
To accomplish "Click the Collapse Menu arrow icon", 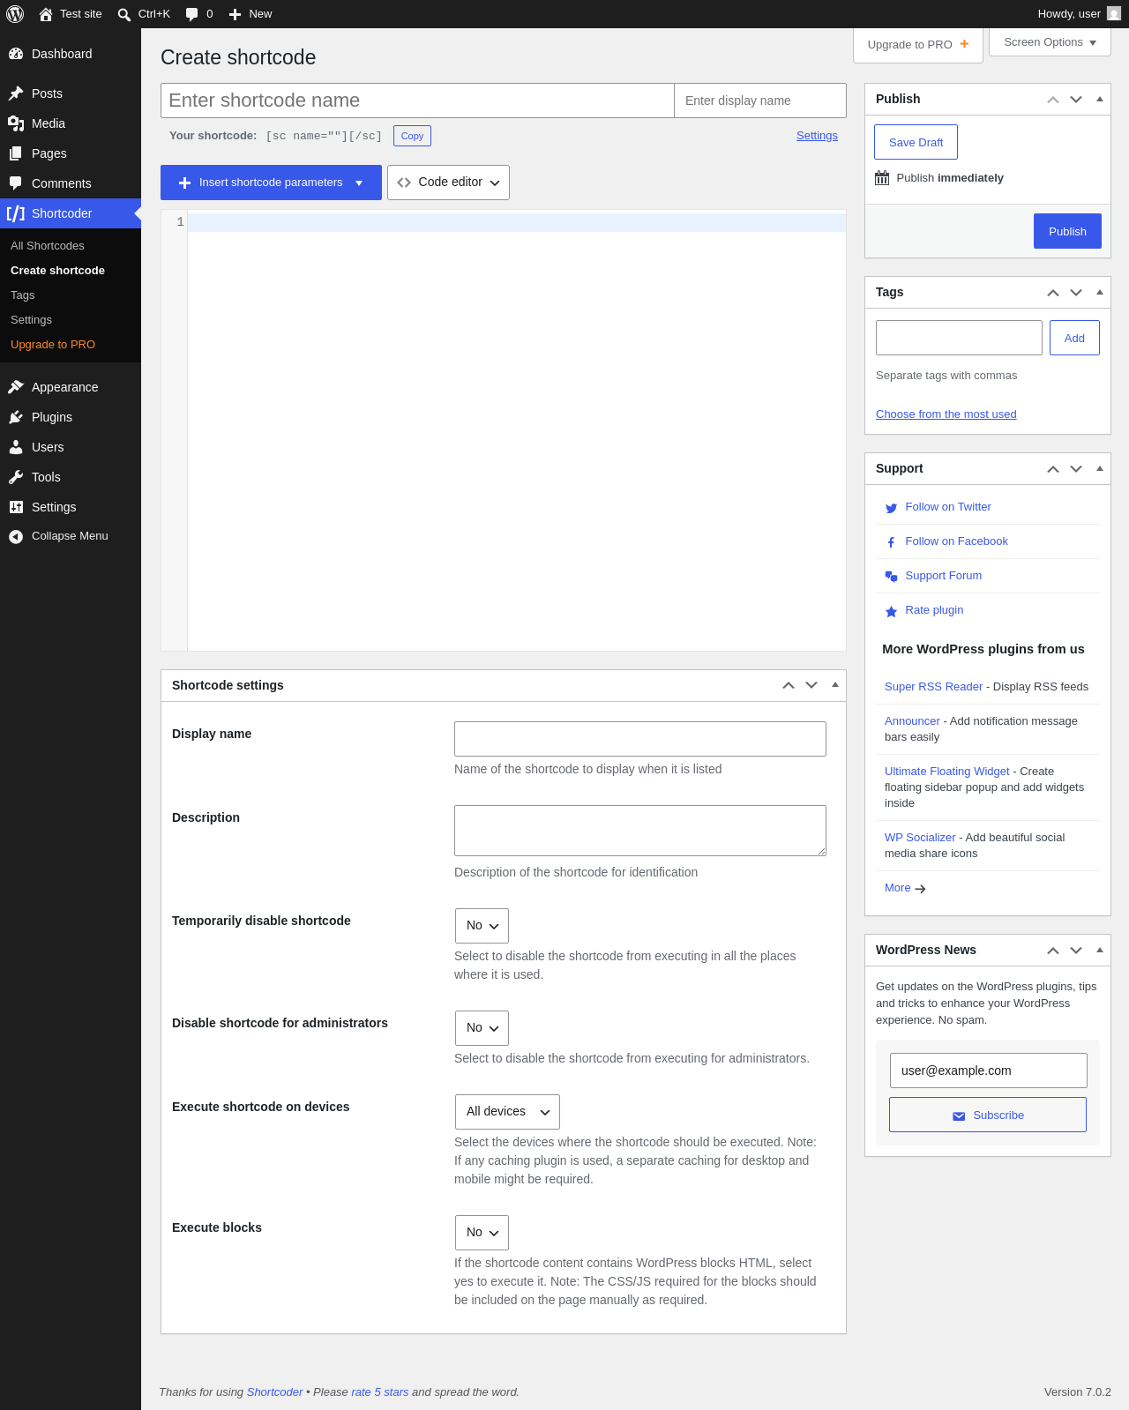I will pos(16,536).
